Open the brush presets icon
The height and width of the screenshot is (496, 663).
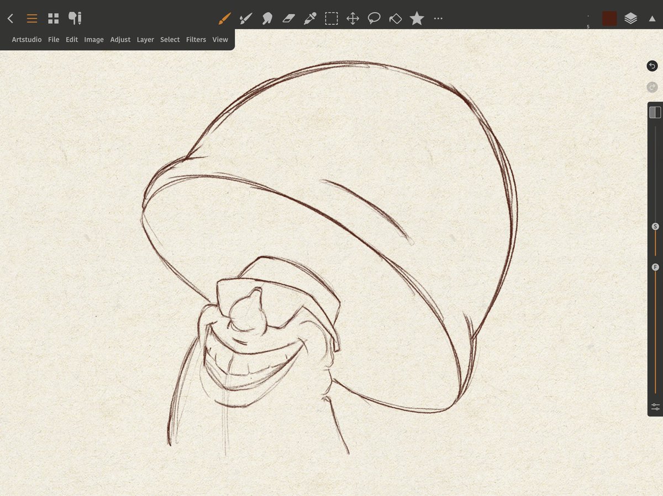pos(75,19)
